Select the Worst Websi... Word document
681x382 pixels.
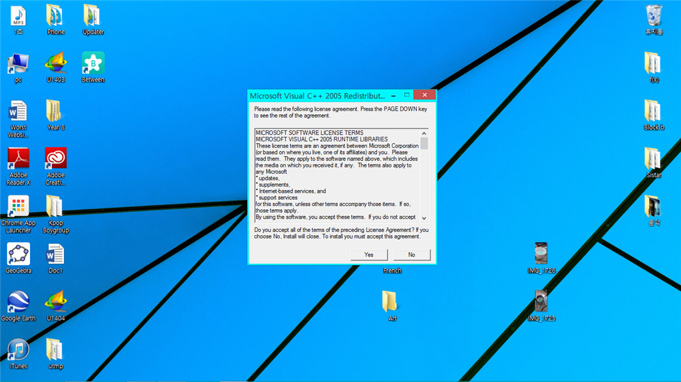pos(18,111)
